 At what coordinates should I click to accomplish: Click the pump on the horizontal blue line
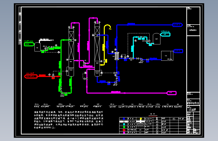(x=142, y=60)
